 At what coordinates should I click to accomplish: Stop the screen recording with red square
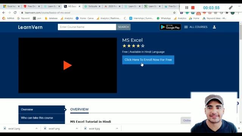(193, 8)
